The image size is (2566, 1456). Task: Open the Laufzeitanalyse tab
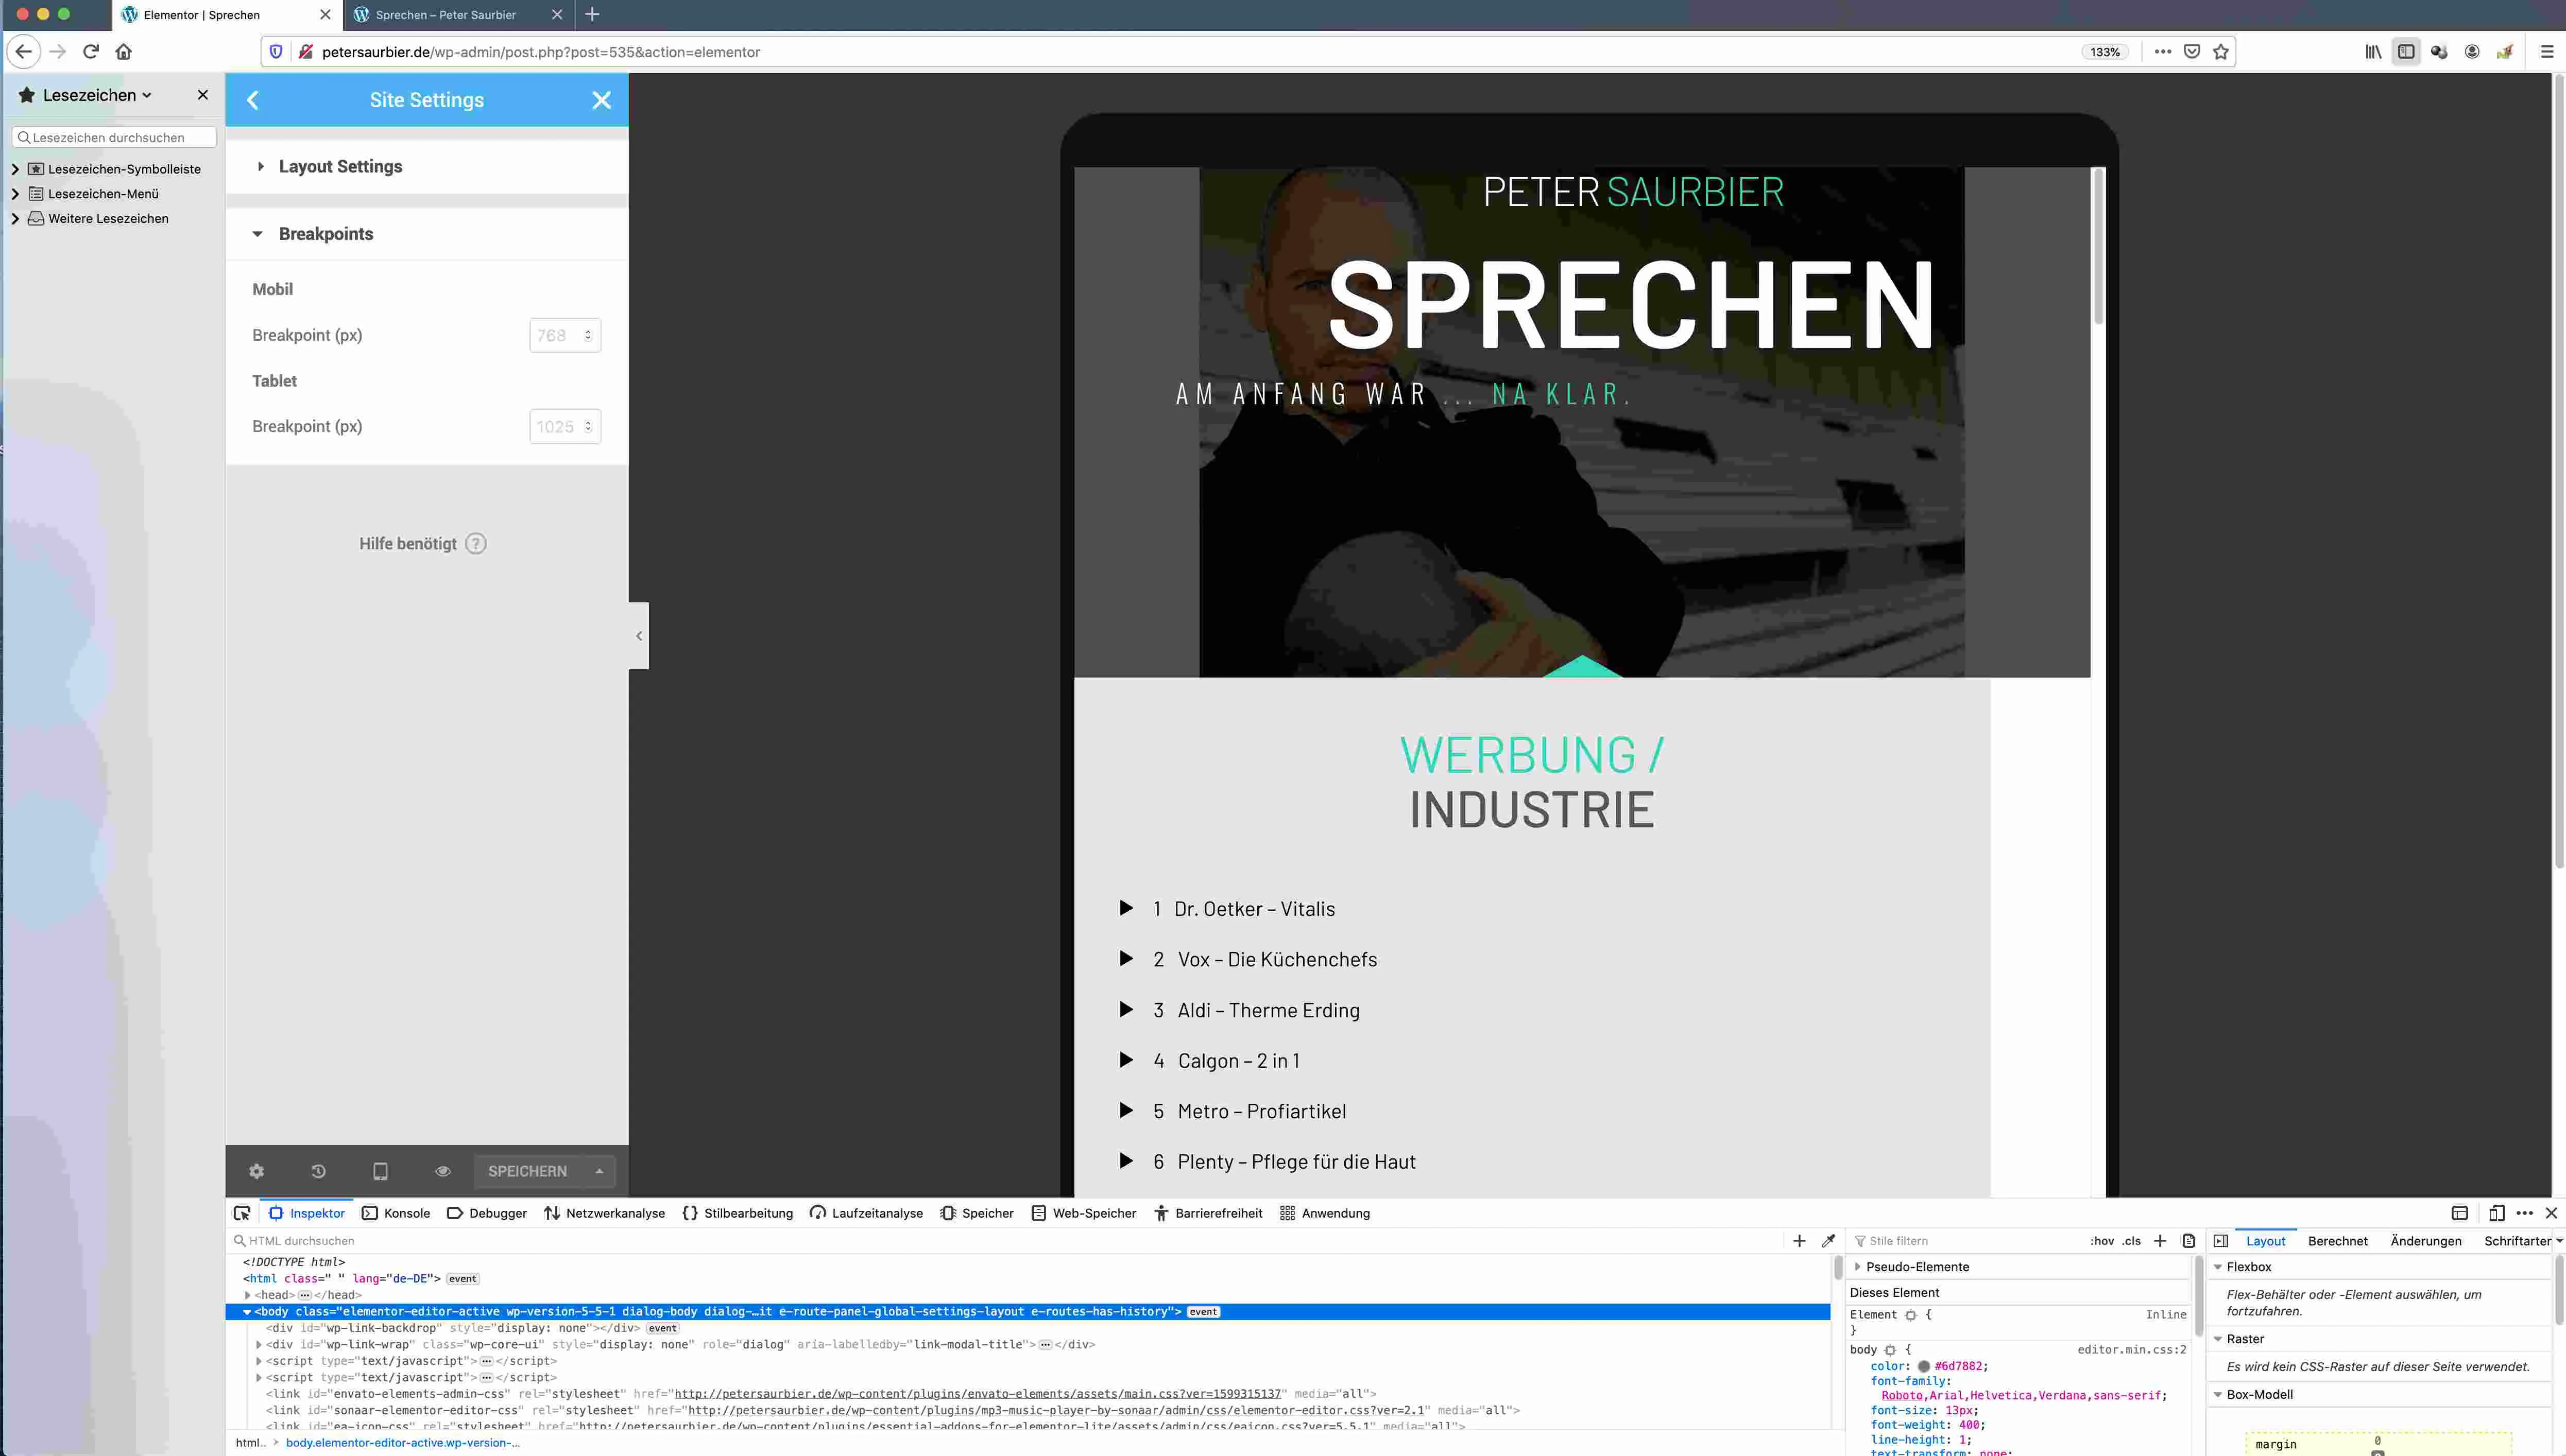click(866, 1213)
